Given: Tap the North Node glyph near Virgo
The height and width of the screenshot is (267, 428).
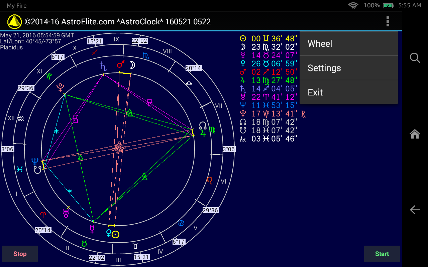Looking at the screenshot, I should tap(203, 125).
